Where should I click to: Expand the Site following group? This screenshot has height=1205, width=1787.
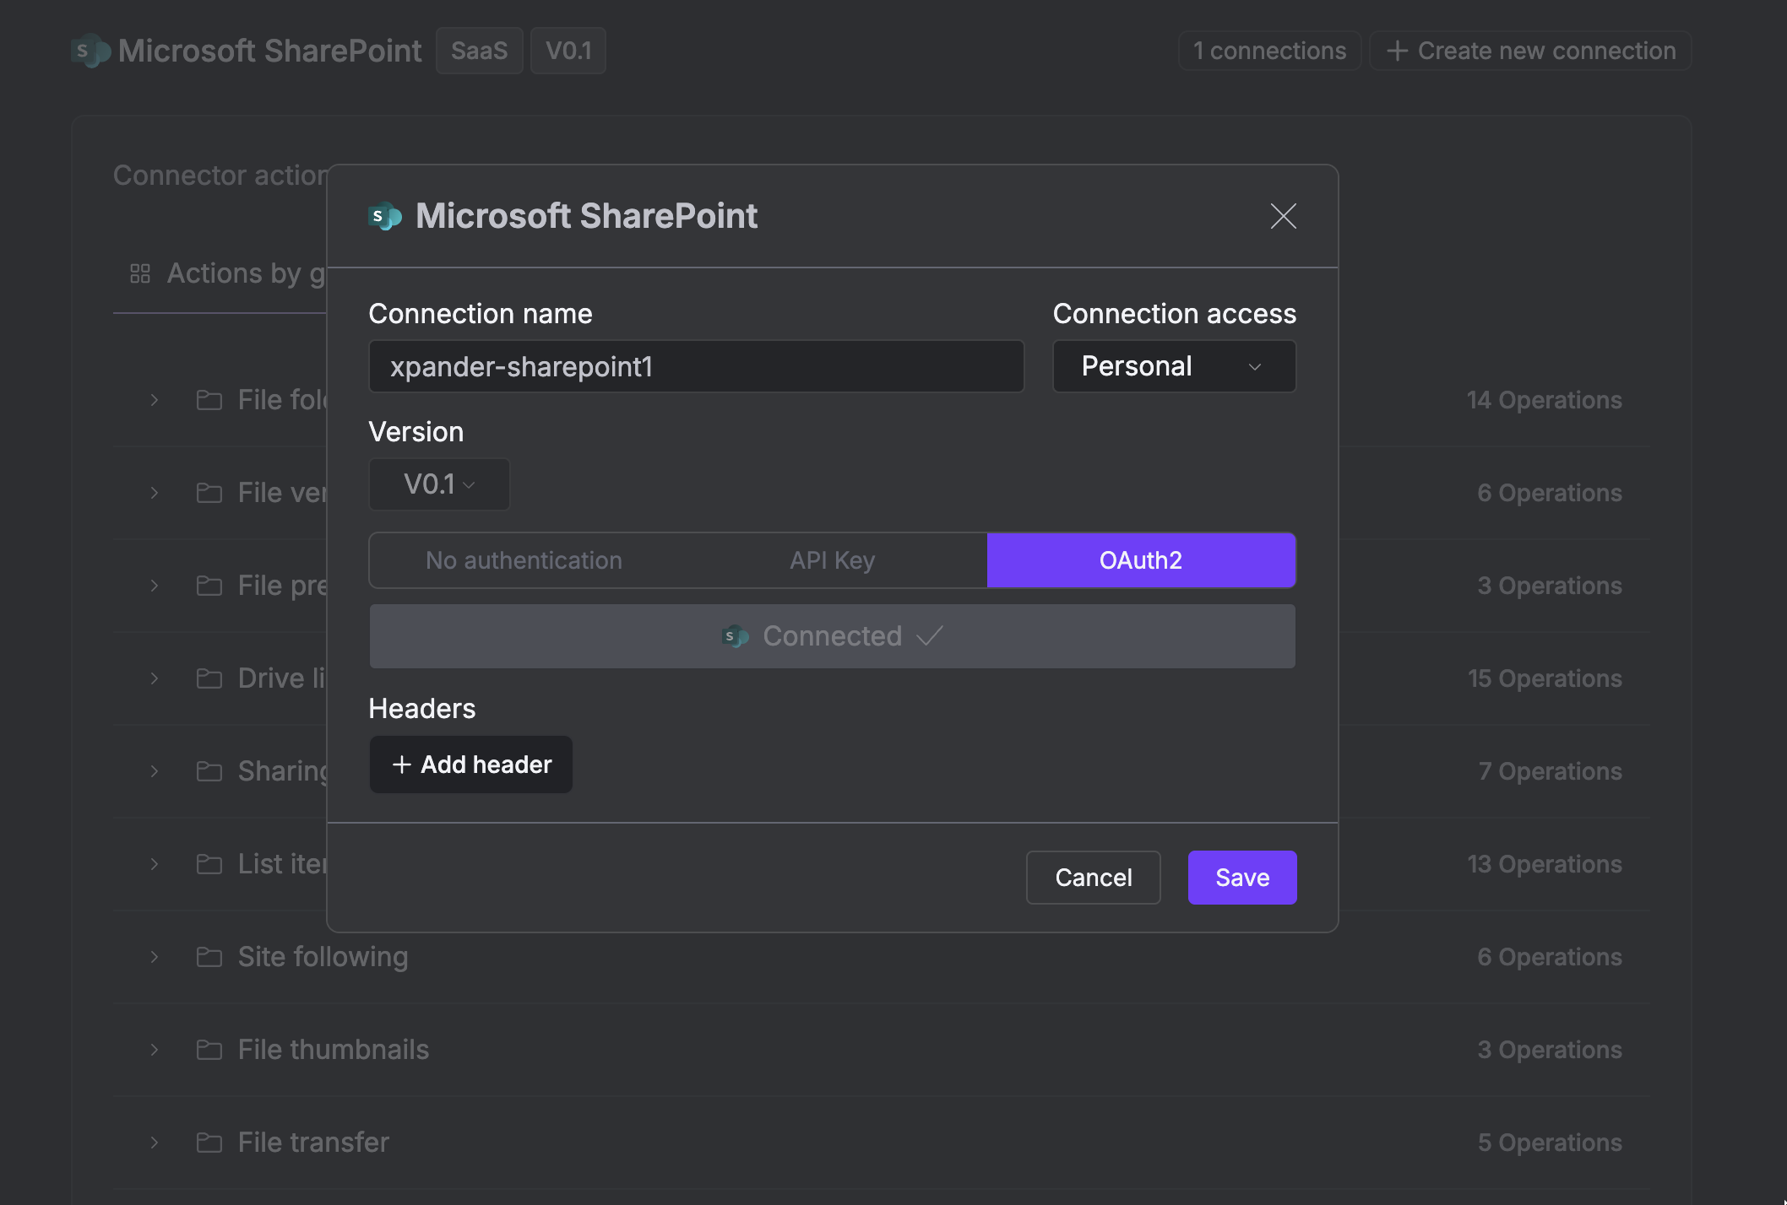[155, 957]
